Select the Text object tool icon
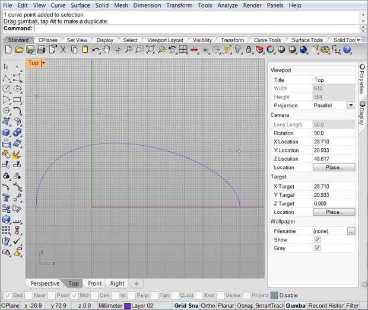 (x=7, y=197)
